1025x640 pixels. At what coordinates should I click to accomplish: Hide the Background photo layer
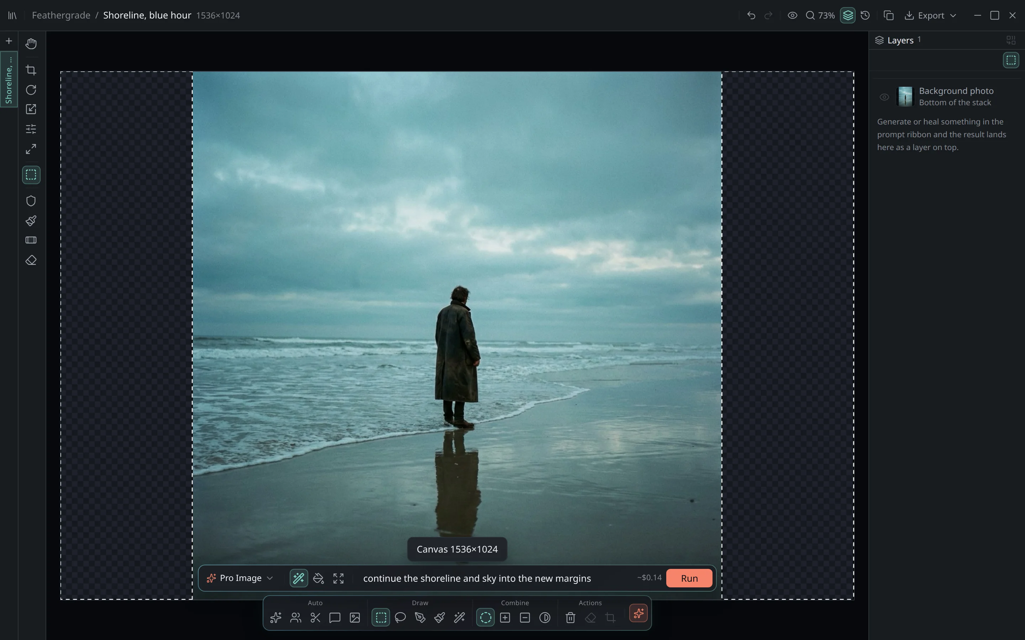(x=884, y=97)
